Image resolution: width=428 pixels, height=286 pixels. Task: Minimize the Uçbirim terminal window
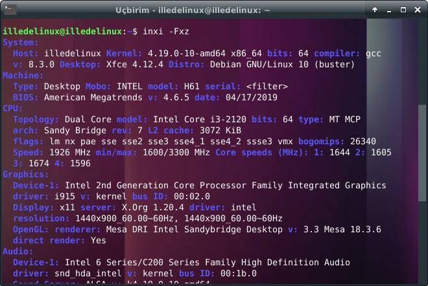pyautogui.click(x=389, y=10)
